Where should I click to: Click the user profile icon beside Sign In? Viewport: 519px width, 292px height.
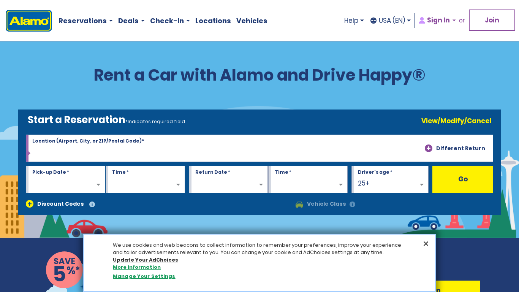[x=422, y=21]
